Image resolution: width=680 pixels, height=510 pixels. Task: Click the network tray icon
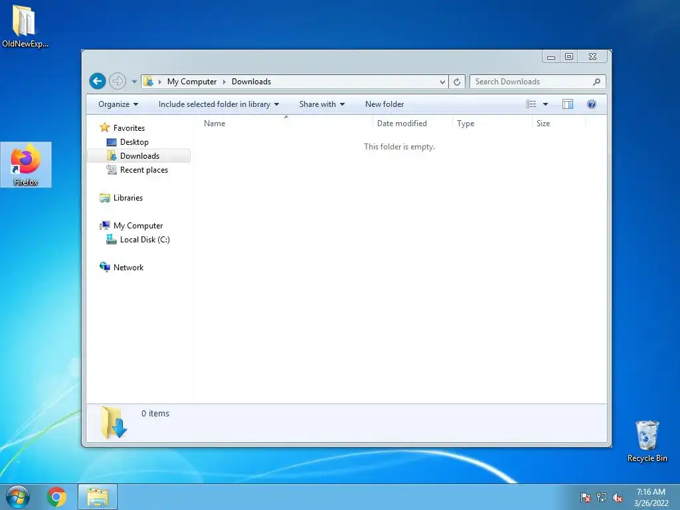(601, 497)
